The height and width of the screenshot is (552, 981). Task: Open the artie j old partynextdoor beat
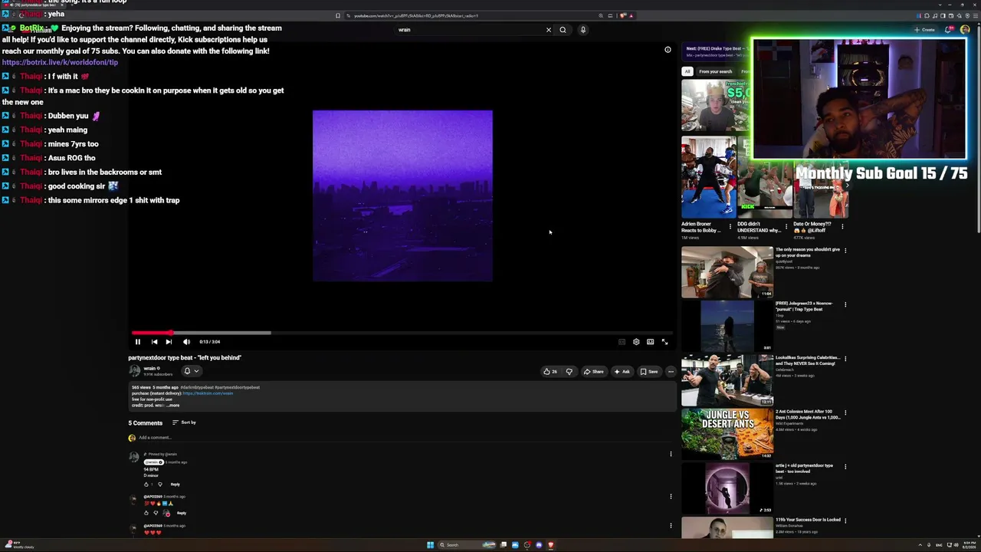[727, 488]
